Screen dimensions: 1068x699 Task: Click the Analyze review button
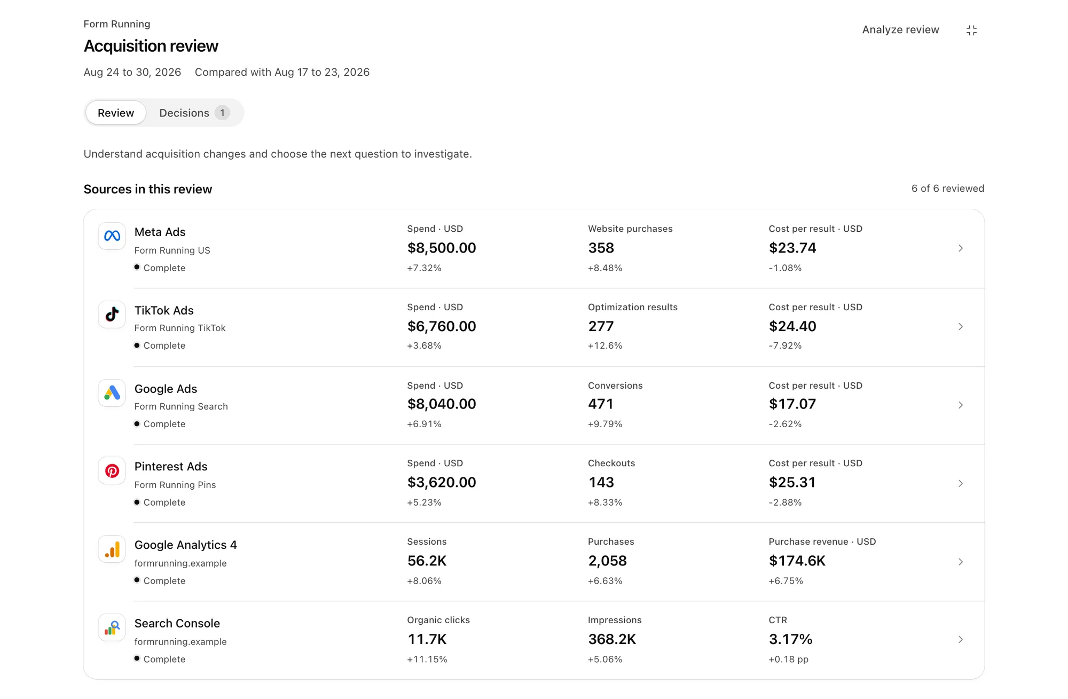pos(900,30)
